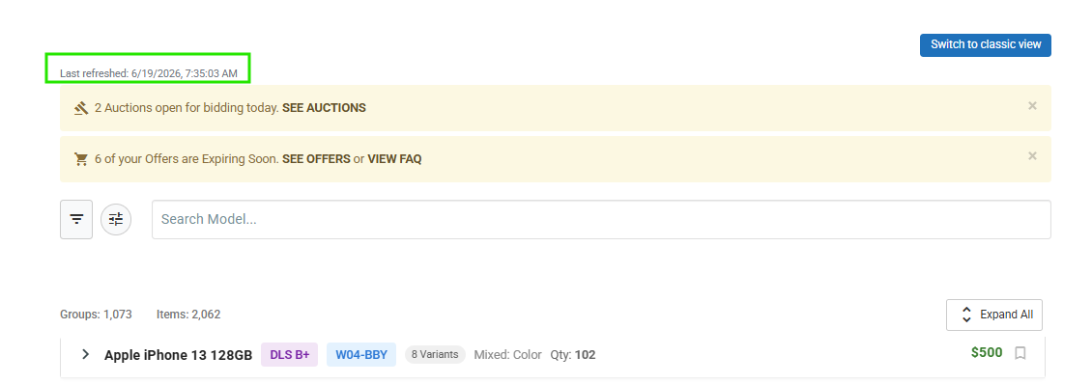This screenshot has height=384, width=1092.
Task: Open the advanced tune settings icon
Action: point(116,219)
